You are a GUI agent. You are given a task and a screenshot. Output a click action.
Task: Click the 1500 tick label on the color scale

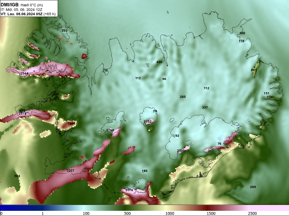point(211,213)
